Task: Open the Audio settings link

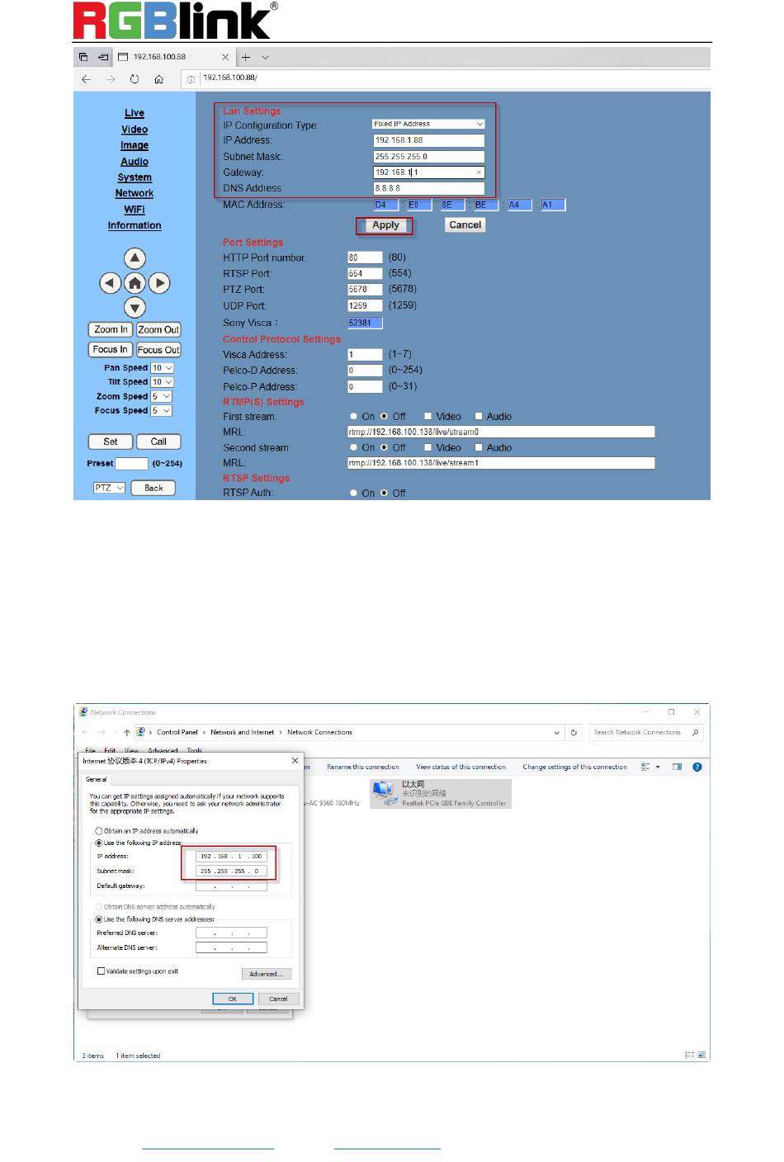Action: point(135,162)
